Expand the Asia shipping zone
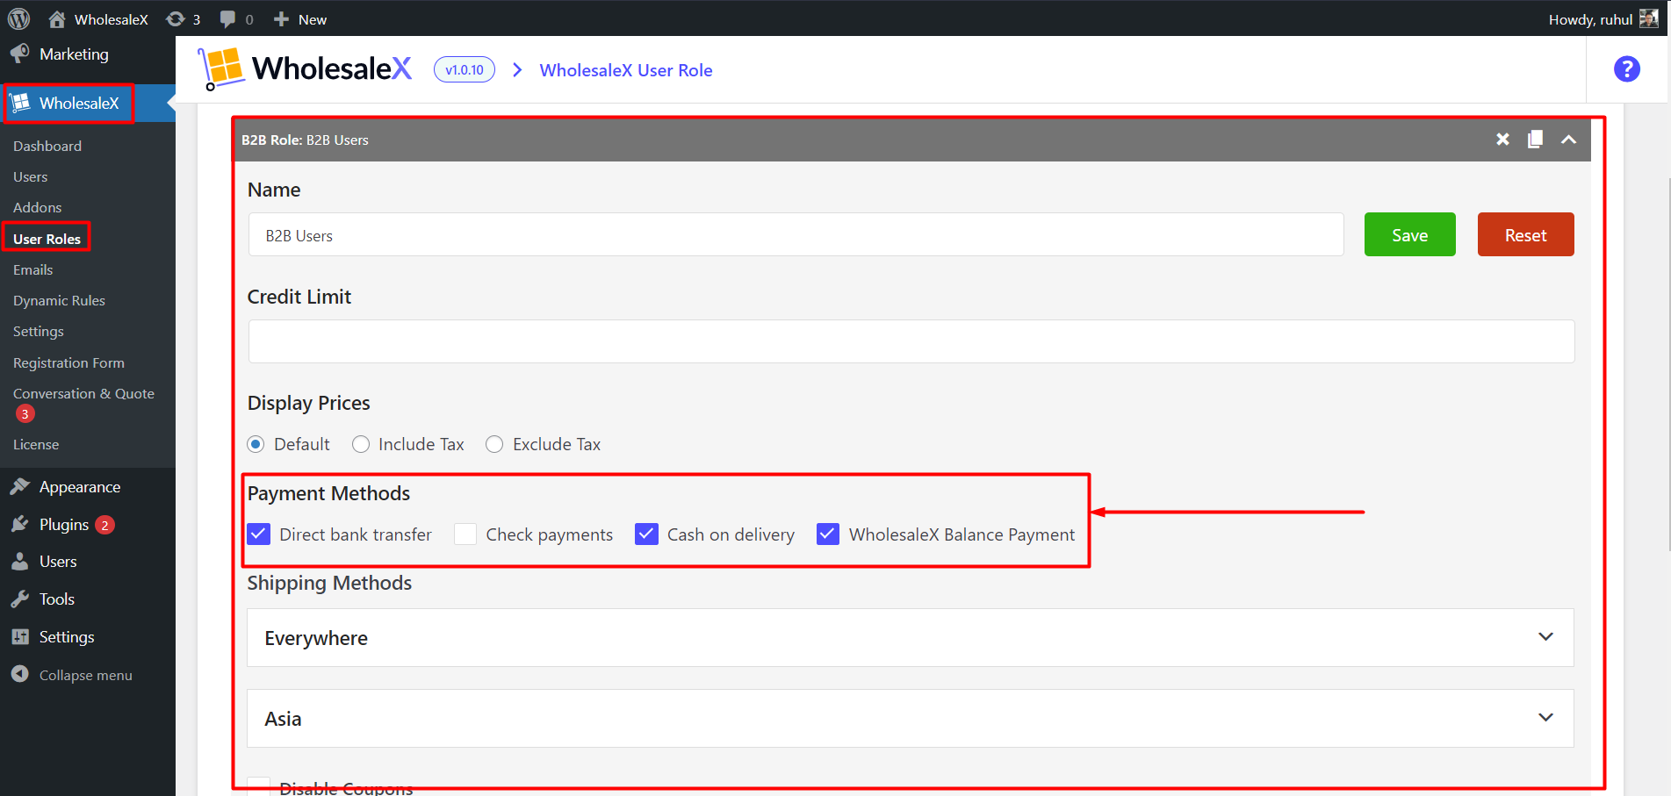Screen dimensions: 1671x796 point(910,719)
